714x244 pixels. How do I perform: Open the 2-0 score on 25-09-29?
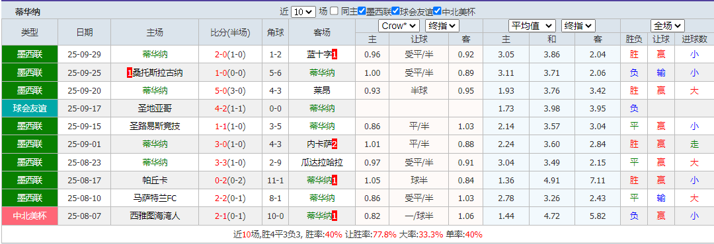tap(221, 55)
